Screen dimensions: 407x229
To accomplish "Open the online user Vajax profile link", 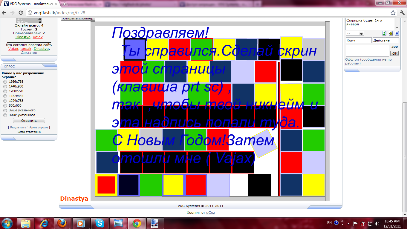I will pos(38,37).
